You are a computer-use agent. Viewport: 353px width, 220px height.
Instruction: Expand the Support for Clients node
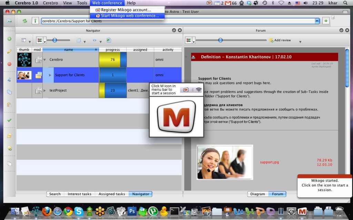click(x=50, y=75)
